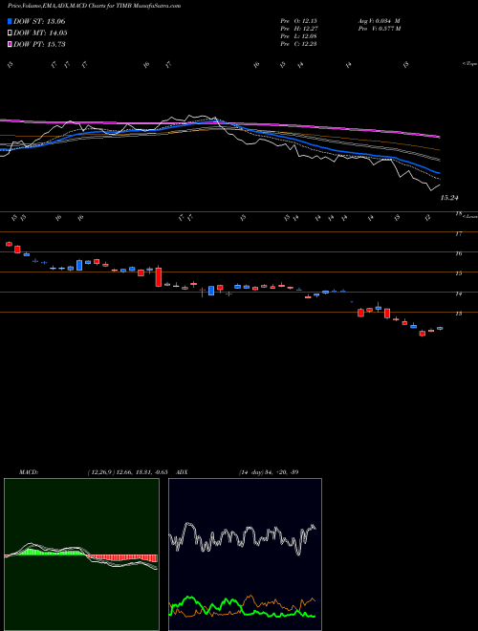The width and height of the screenshot is (478, 631).
Task: Click the 'Pre O: 12.13' value
Action: (x=299, y=21)
